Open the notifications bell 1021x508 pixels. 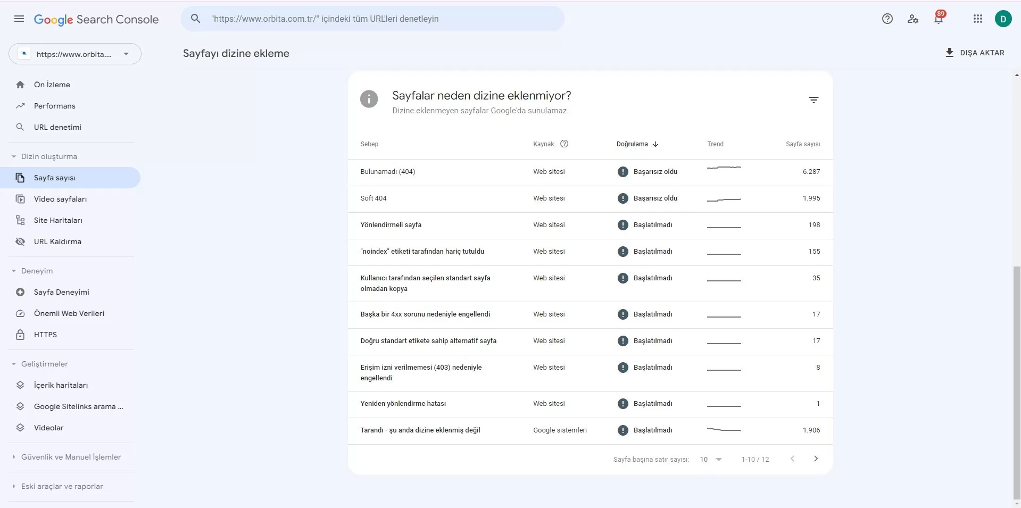pyautogui.click(x=939, y=19)
